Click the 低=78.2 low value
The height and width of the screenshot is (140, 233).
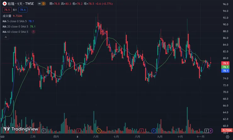[77, 4]
